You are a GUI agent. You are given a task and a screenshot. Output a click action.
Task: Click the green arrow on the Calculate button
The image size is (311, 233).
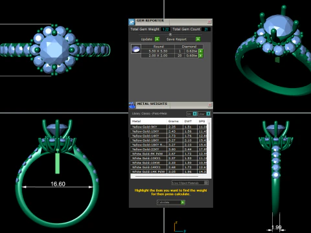(x=183, y=202)
